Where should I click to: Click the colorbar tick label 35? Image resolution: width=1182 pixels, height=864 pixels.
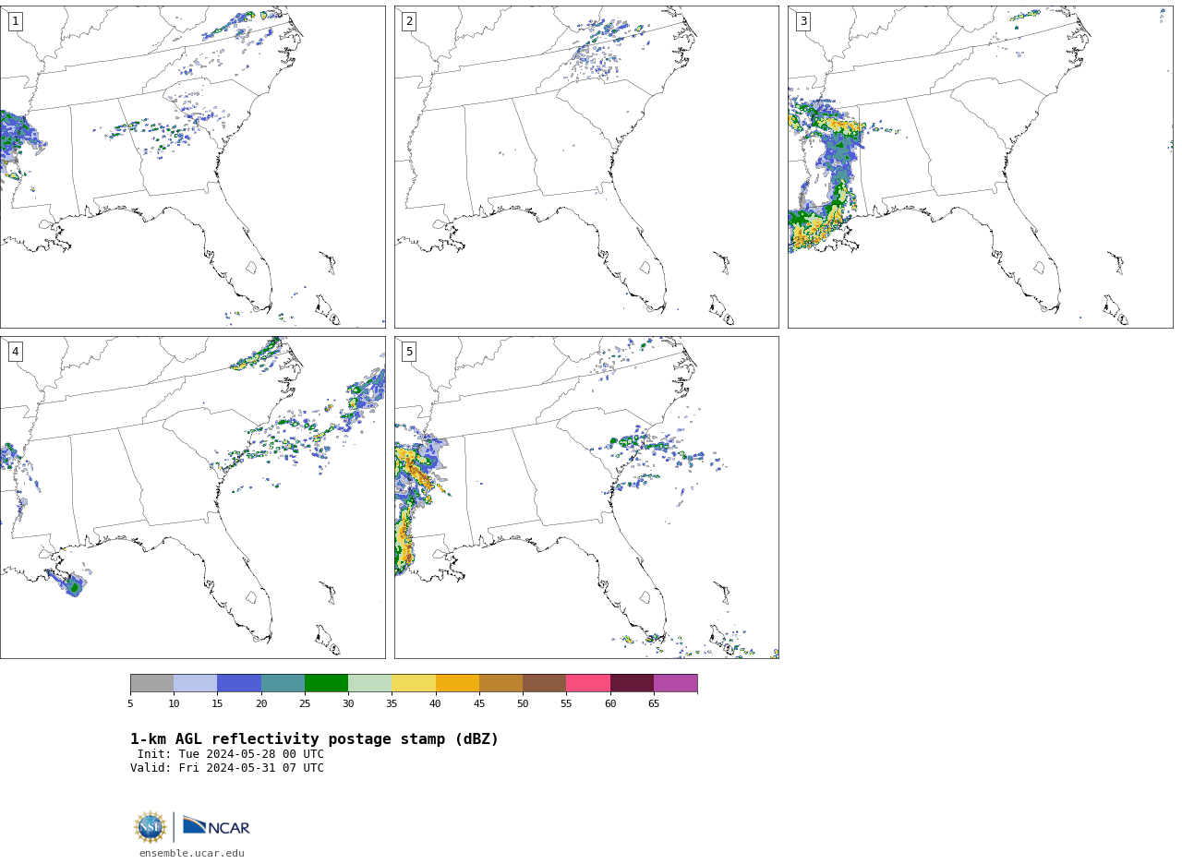[x=392, y=704]
